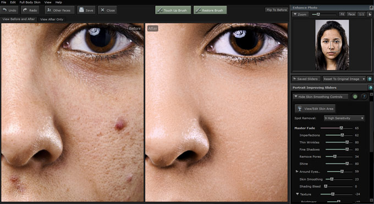Click the portrait thumbnail in navigator

332,45
